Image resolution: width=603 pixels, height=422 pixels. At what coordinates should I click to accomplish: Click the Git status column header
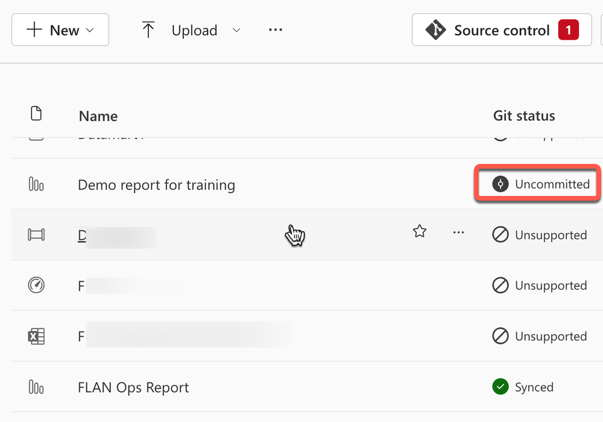pyautogui.click(x=523, y=116)
